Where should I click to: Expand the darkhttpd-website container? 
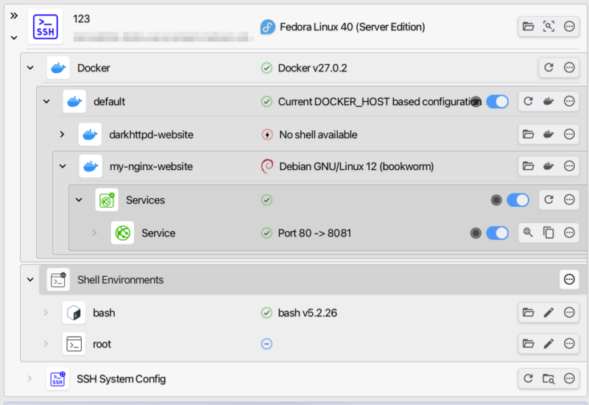pos(62,134)
